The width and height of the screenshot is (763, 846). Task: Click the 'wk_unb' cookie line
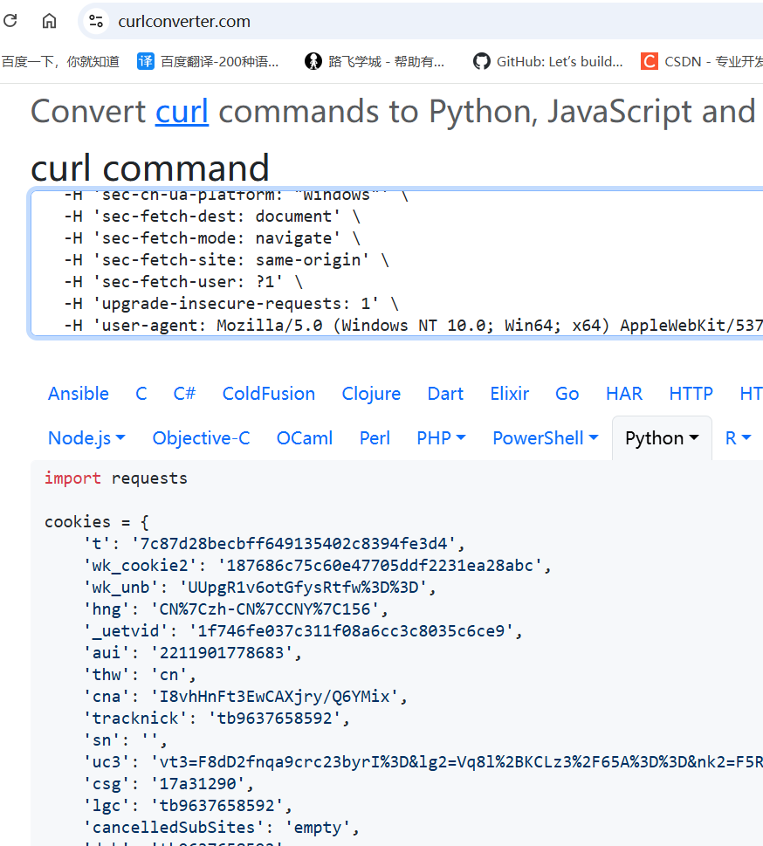click(259, 587)
